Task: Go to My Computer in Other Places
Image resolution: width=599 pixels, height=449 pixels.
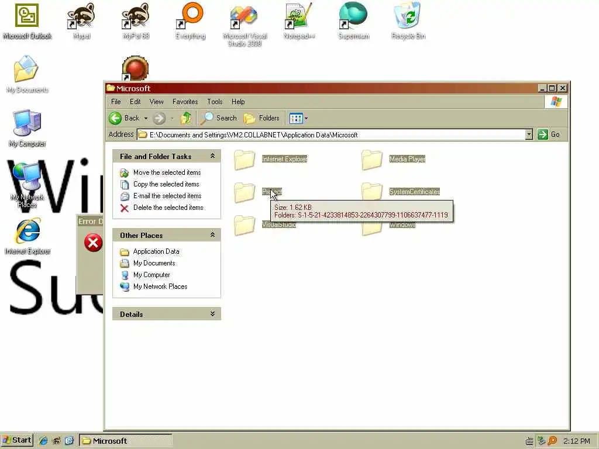Action: (152, 275)
